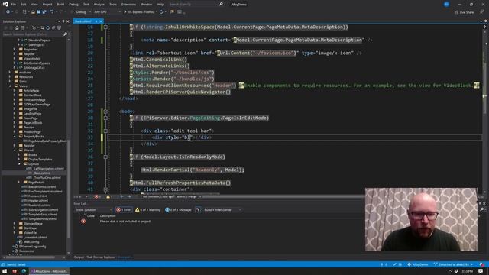This screenshot has height=275, width=489.
Task: Open the Debug configuration dropdown
Action: (x=83, y=12)
